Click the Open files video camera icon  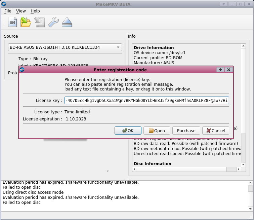pos(12,22)
